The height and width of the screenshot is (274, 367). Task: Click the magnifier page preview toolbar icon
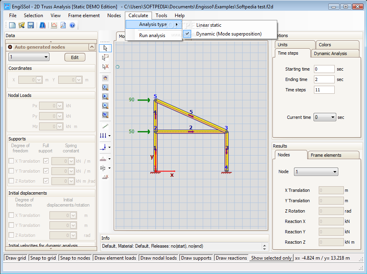tap(63, 25)
